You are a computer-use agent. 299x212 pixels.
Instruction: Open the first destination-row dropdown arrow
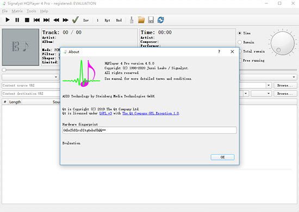(x=246, y=94)
